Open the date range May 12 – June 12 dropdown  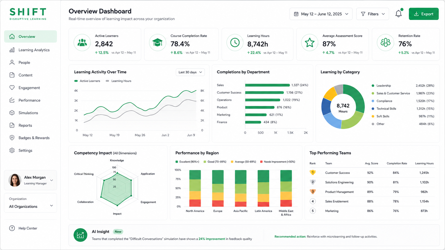click(321, 14)
